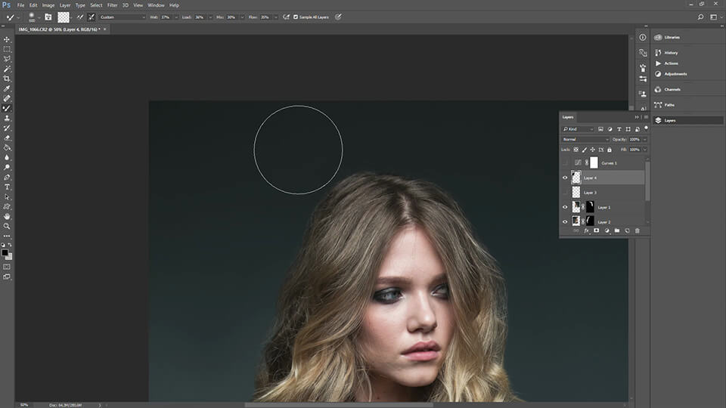
Task: Click the foreground color swatch
Action: pyautogui.click(x=5, y=252)
